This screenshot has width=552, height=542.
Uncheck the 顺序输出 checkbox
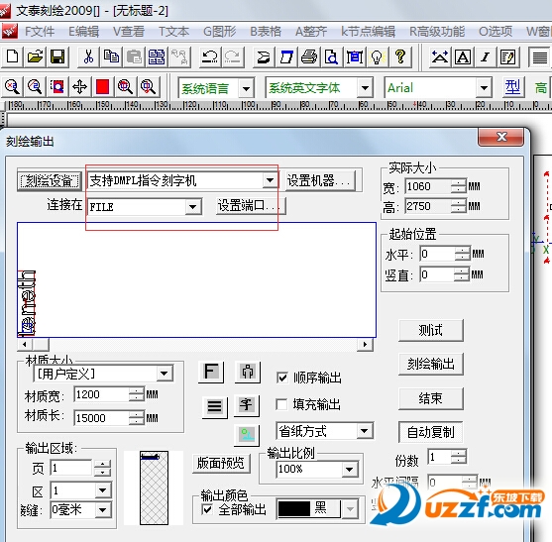coord(282,378)
